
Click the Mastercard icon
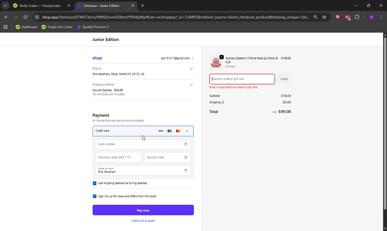click(x=178, y=131)
